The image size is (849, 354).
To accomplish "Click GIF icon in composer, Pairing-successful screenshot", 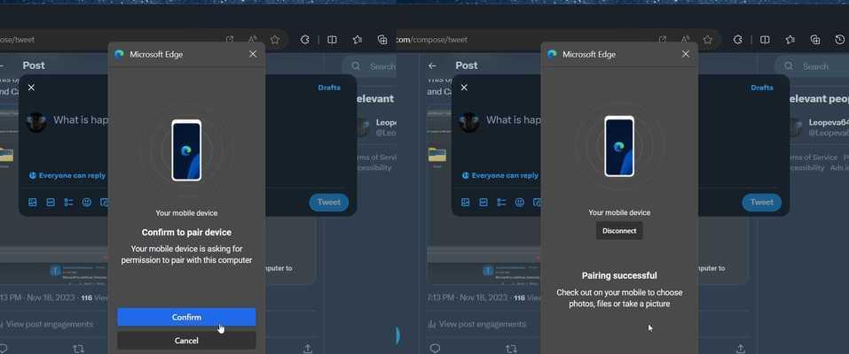I will (x=483, y=202).
